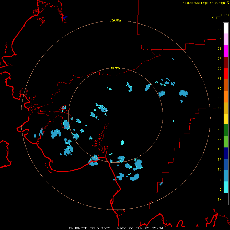Select the 100 NMI range ring label
The image size is (230, 230).
[x=116, y=20]
